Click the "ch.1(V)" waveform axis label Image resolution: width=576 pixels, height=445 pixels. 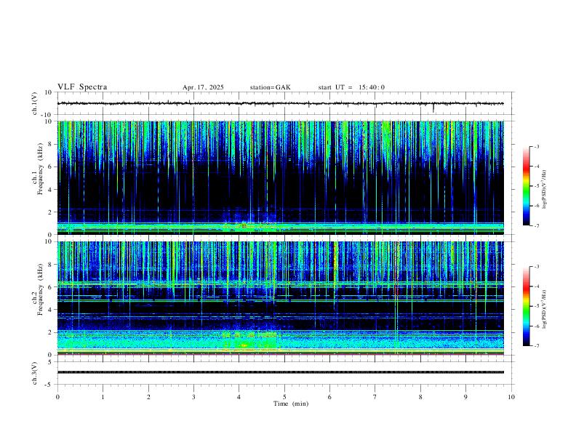[35, 103]
